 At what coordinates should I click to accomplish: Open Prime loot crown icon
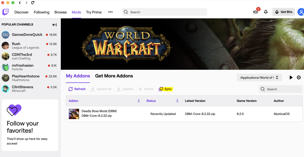(x=255, y=12)
